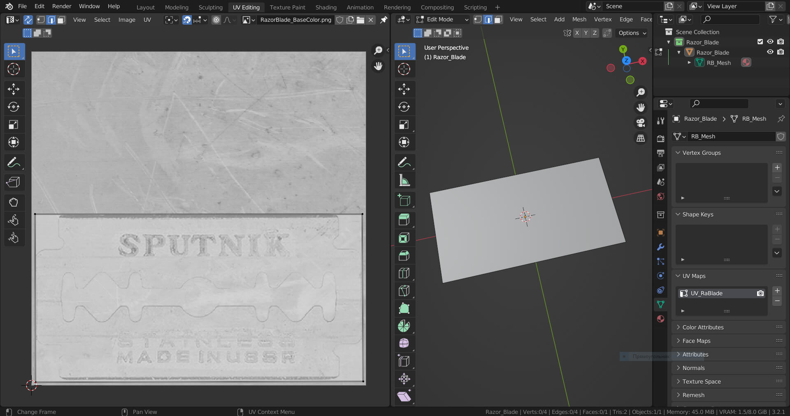790x416 pixels.
Task: Expand the Normals panel
Action: 693,368
